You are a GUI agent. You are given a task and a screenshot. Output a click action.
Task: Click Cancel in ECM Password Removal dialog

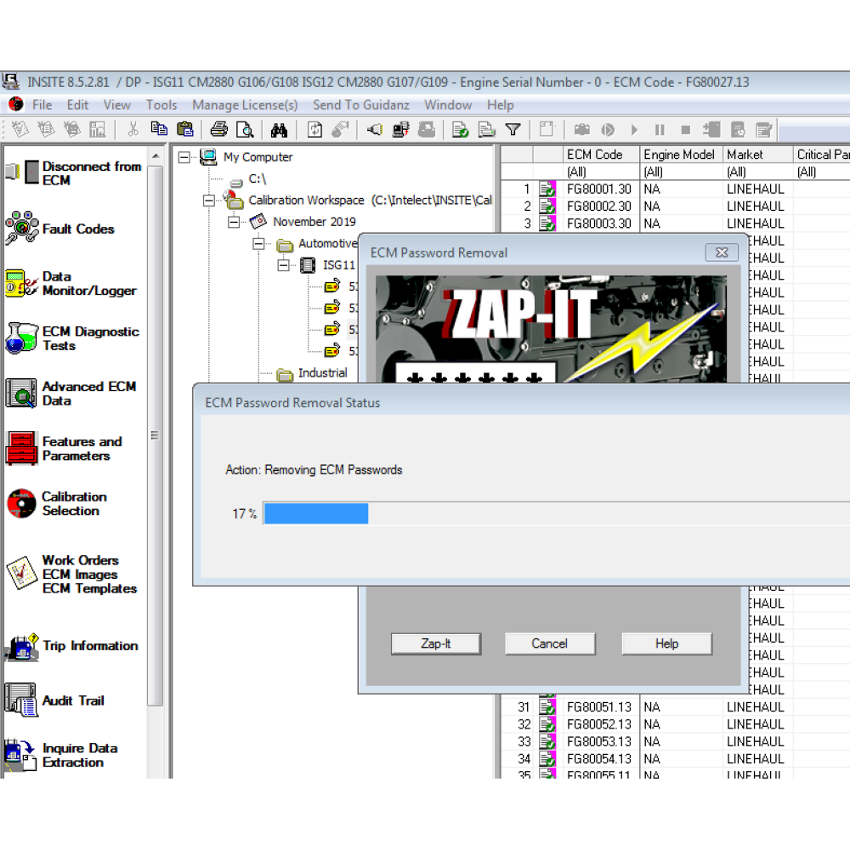550,643
